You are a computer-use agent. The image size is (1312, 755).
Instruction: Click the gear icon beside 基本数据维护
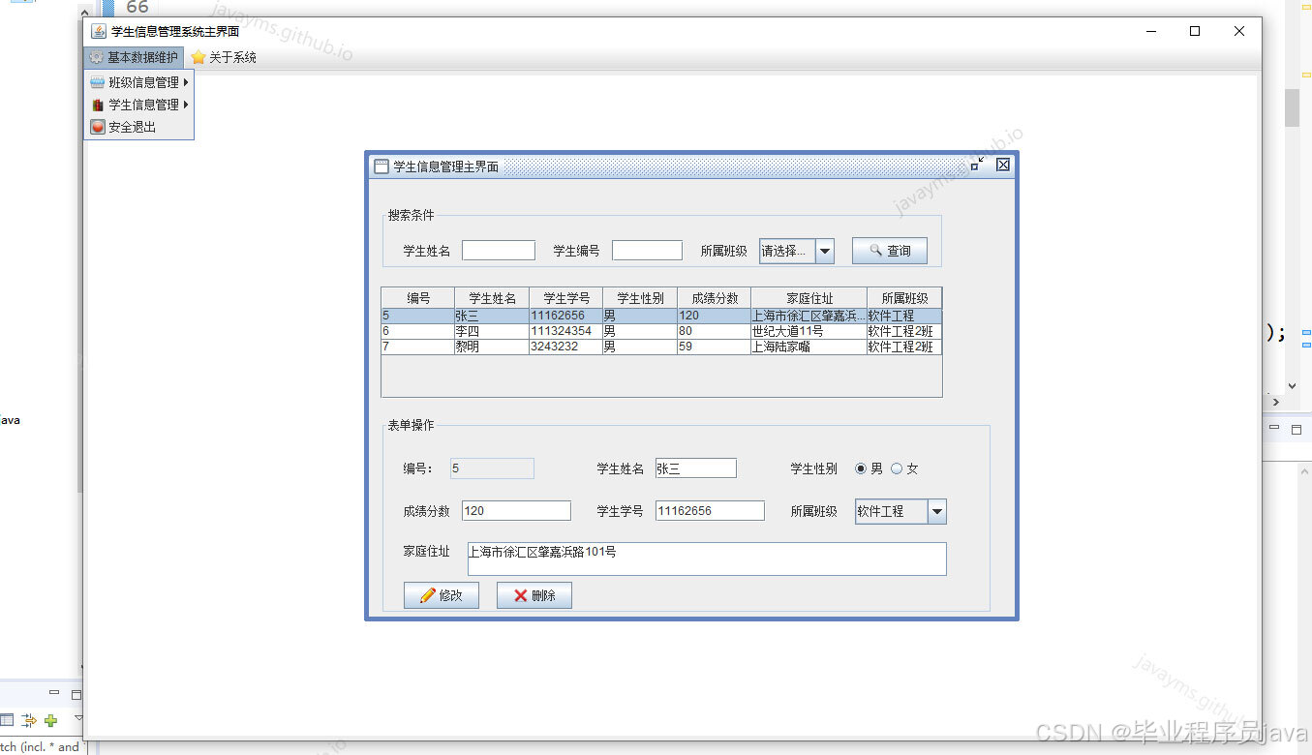click(x=97, y=57)
